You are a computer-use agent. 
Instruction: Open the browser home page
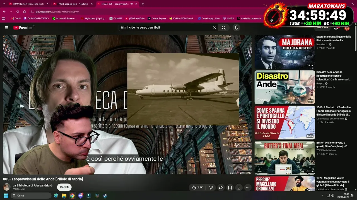(x=24, y=12)
